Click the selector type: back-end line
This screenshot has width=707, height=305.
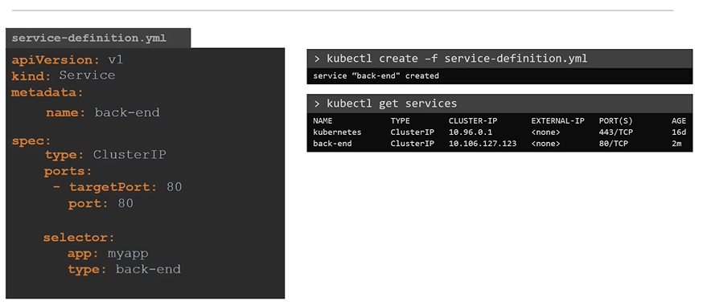tap(124, 270)
